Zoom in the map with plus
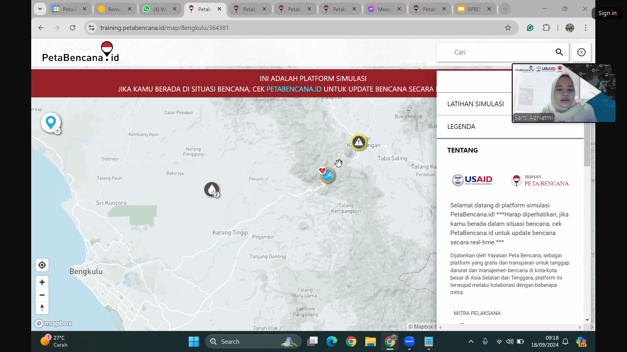The image size is (627, 352). click(42, 282)
